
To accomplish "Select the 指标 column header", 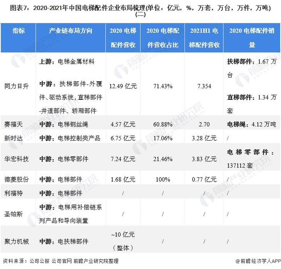I will tap(18, 31).
